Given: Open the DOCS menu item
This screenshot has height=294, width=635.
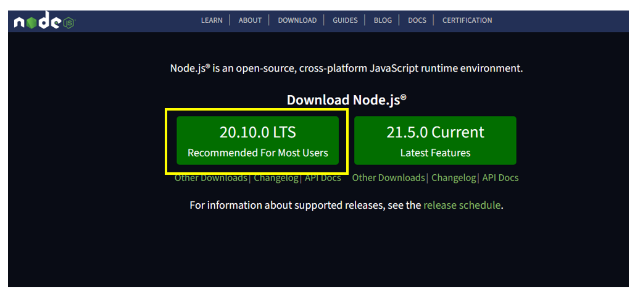Looking at the screenshot, I should pos(417,20).
